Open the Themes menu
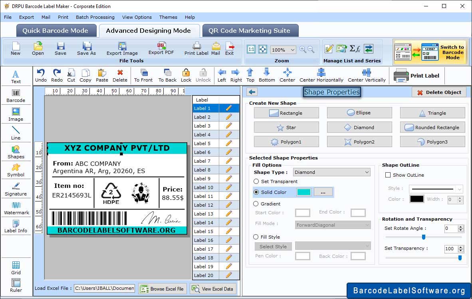This screenshot has width=472, height=299. 168,17
